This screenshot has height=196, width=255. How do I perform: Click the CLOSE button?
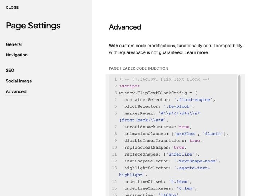pyautogui.click(x=12, y=8)
